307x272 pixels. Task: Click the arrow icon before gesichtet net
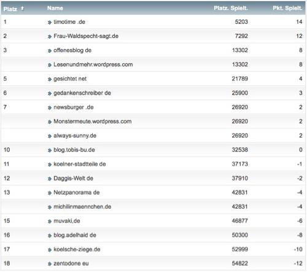pos(50,79)
